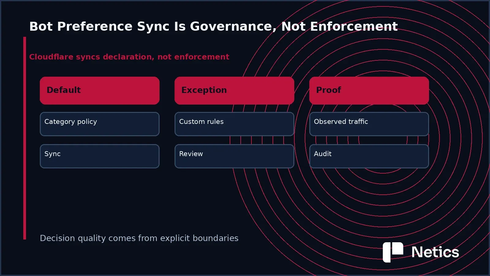Click the Netics logo icon
The image size is (490, 276).
tap(393, 252)
